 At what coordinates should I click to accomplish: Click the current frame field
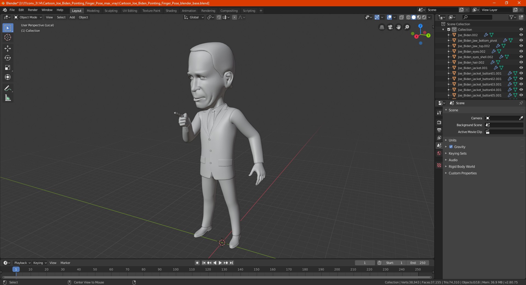365,263
